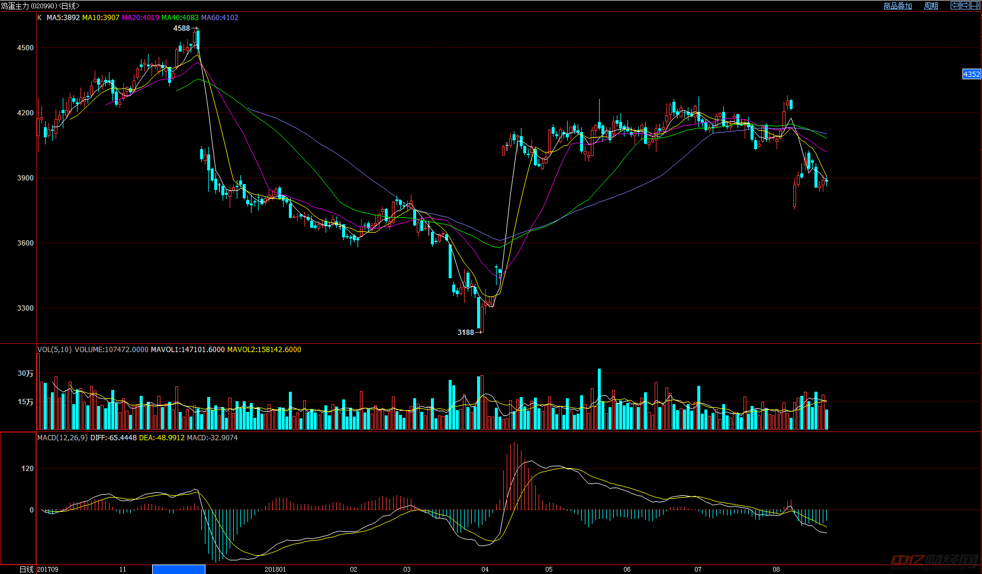Click the 3188 low price marker

pos(466,333)
